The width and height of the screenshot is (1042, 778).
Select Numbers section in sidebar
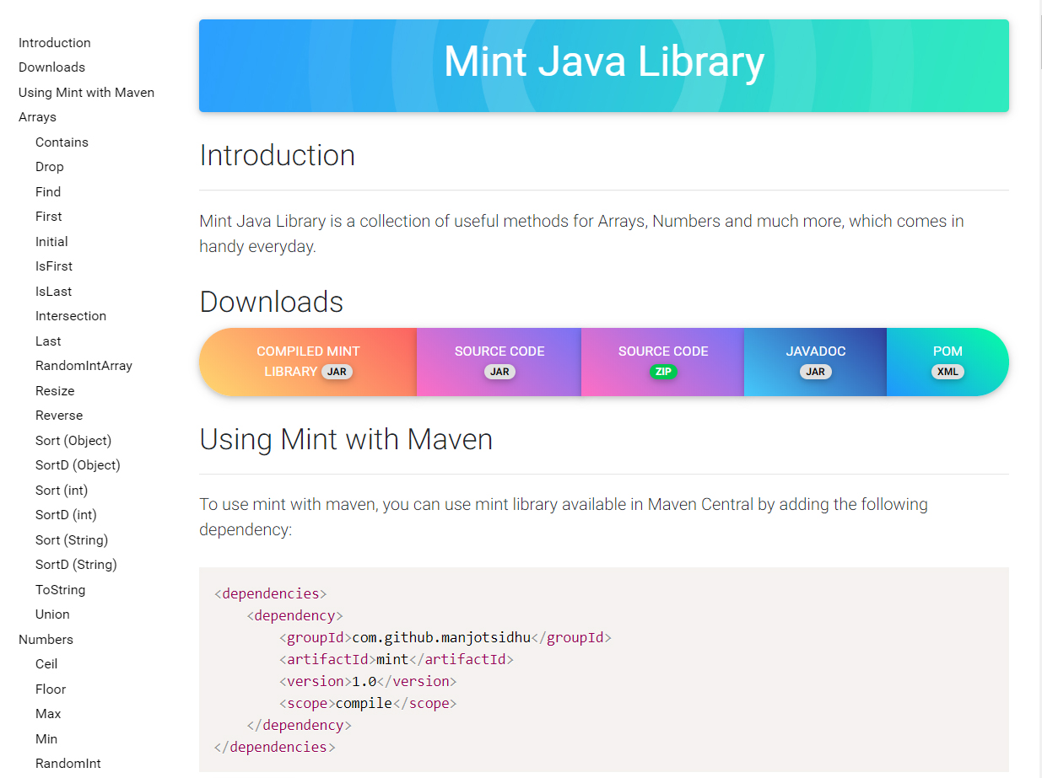tap(46, 640)
